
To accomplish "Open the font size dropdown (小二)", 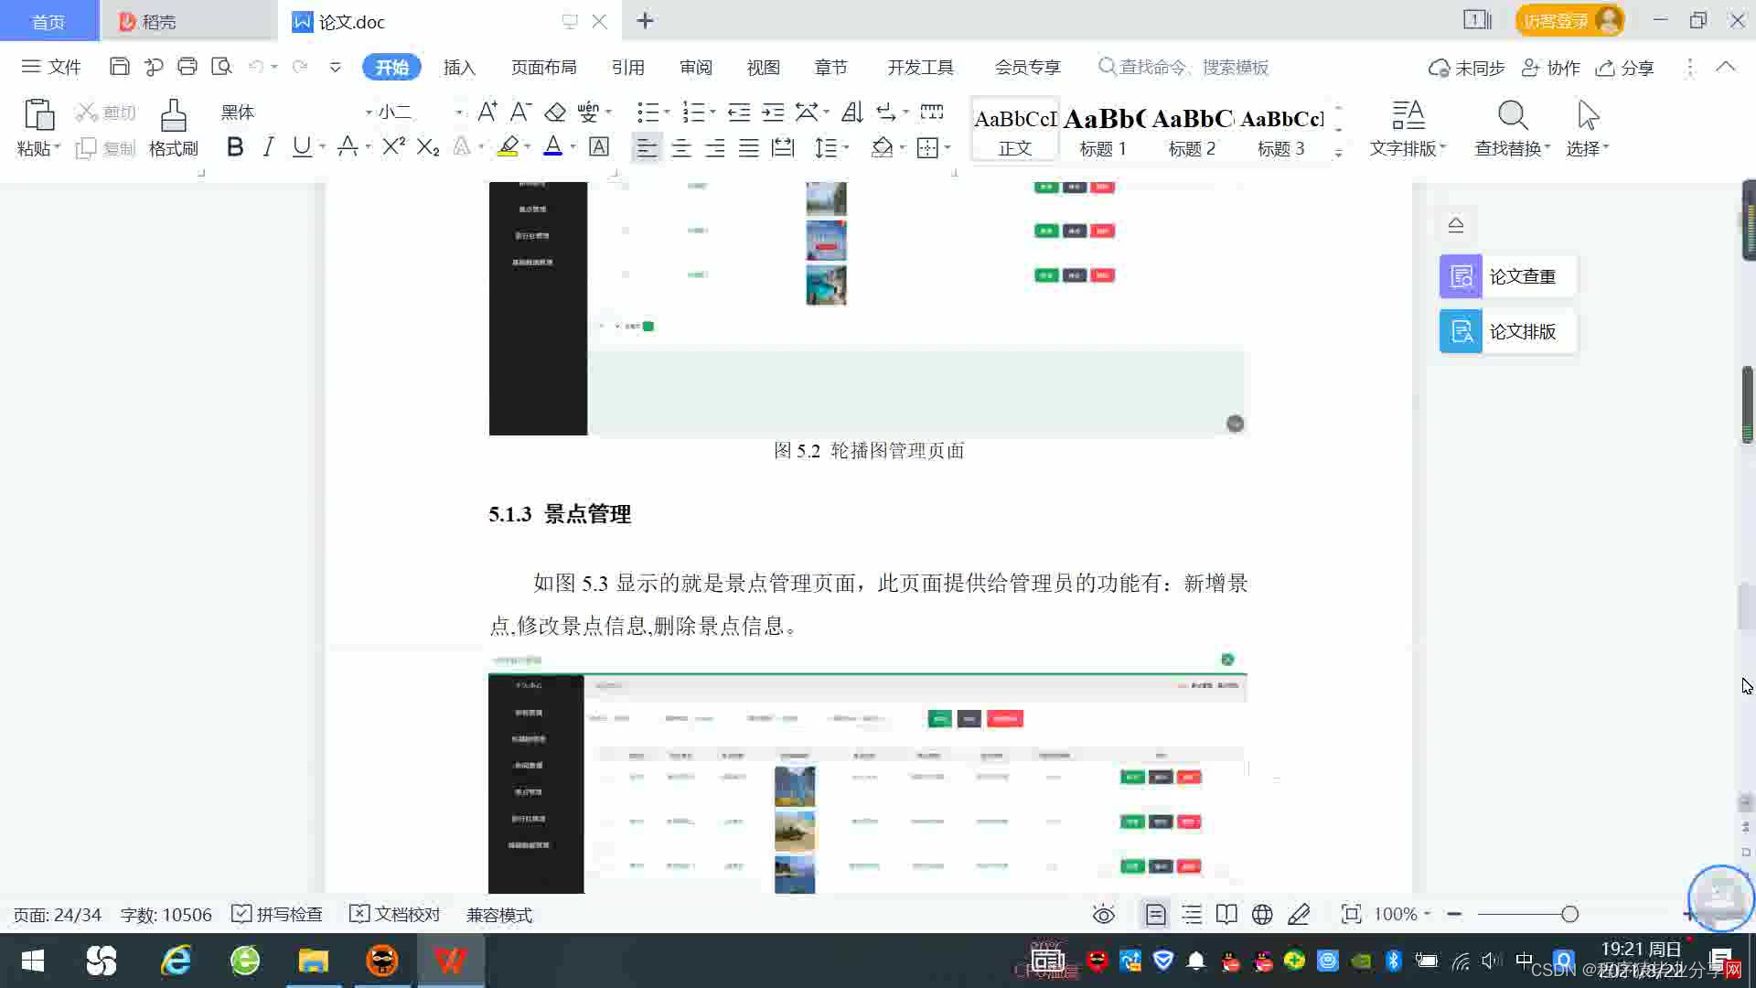I will 458,113.
